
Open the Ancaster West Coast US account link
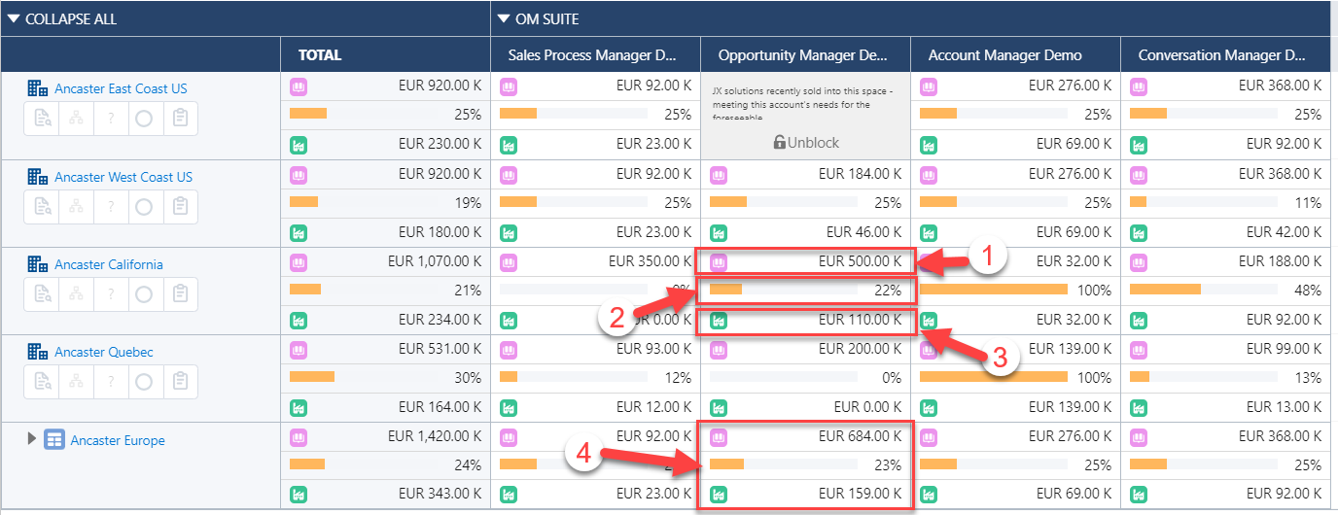123,177
